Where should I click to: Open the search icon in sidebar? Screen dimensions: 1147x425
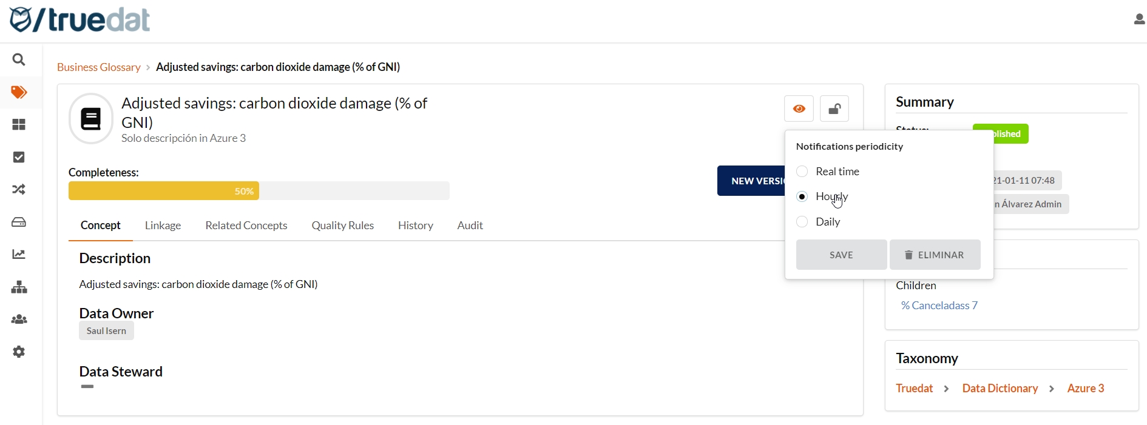[19, 59]
